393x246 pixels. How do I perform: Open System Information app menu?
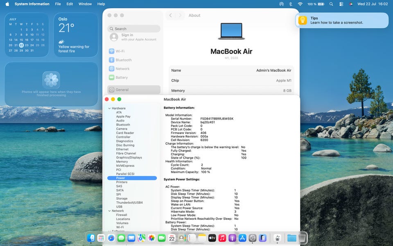(32, 4)
